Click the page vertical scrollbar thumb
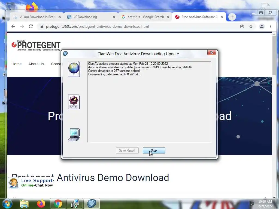This screenshot has height=209, width=279. (274, 56)
